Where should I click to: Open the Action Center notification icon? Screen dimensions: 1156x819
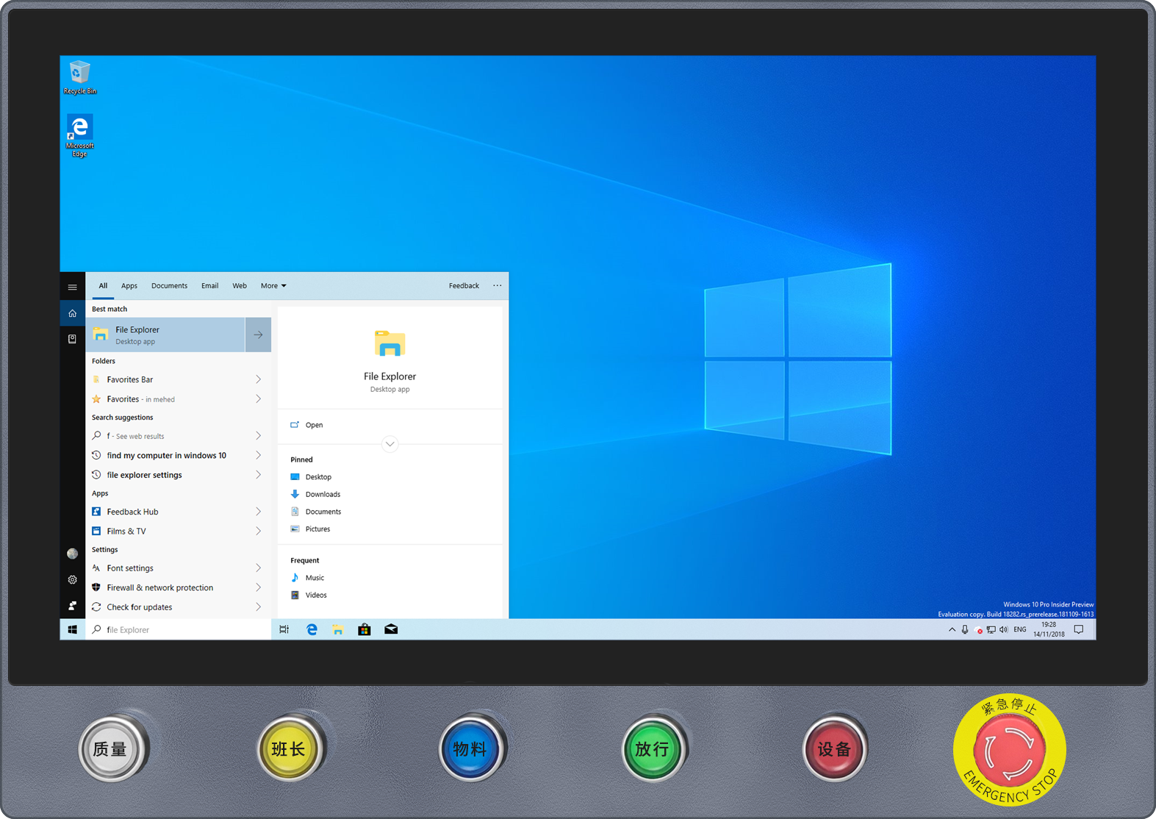point(1078,629)
